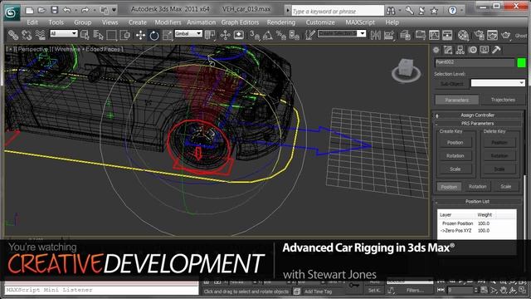Screen dimensions: 531x299
Task: Open the 3ds Max application menu
Action: pos(12,12)
